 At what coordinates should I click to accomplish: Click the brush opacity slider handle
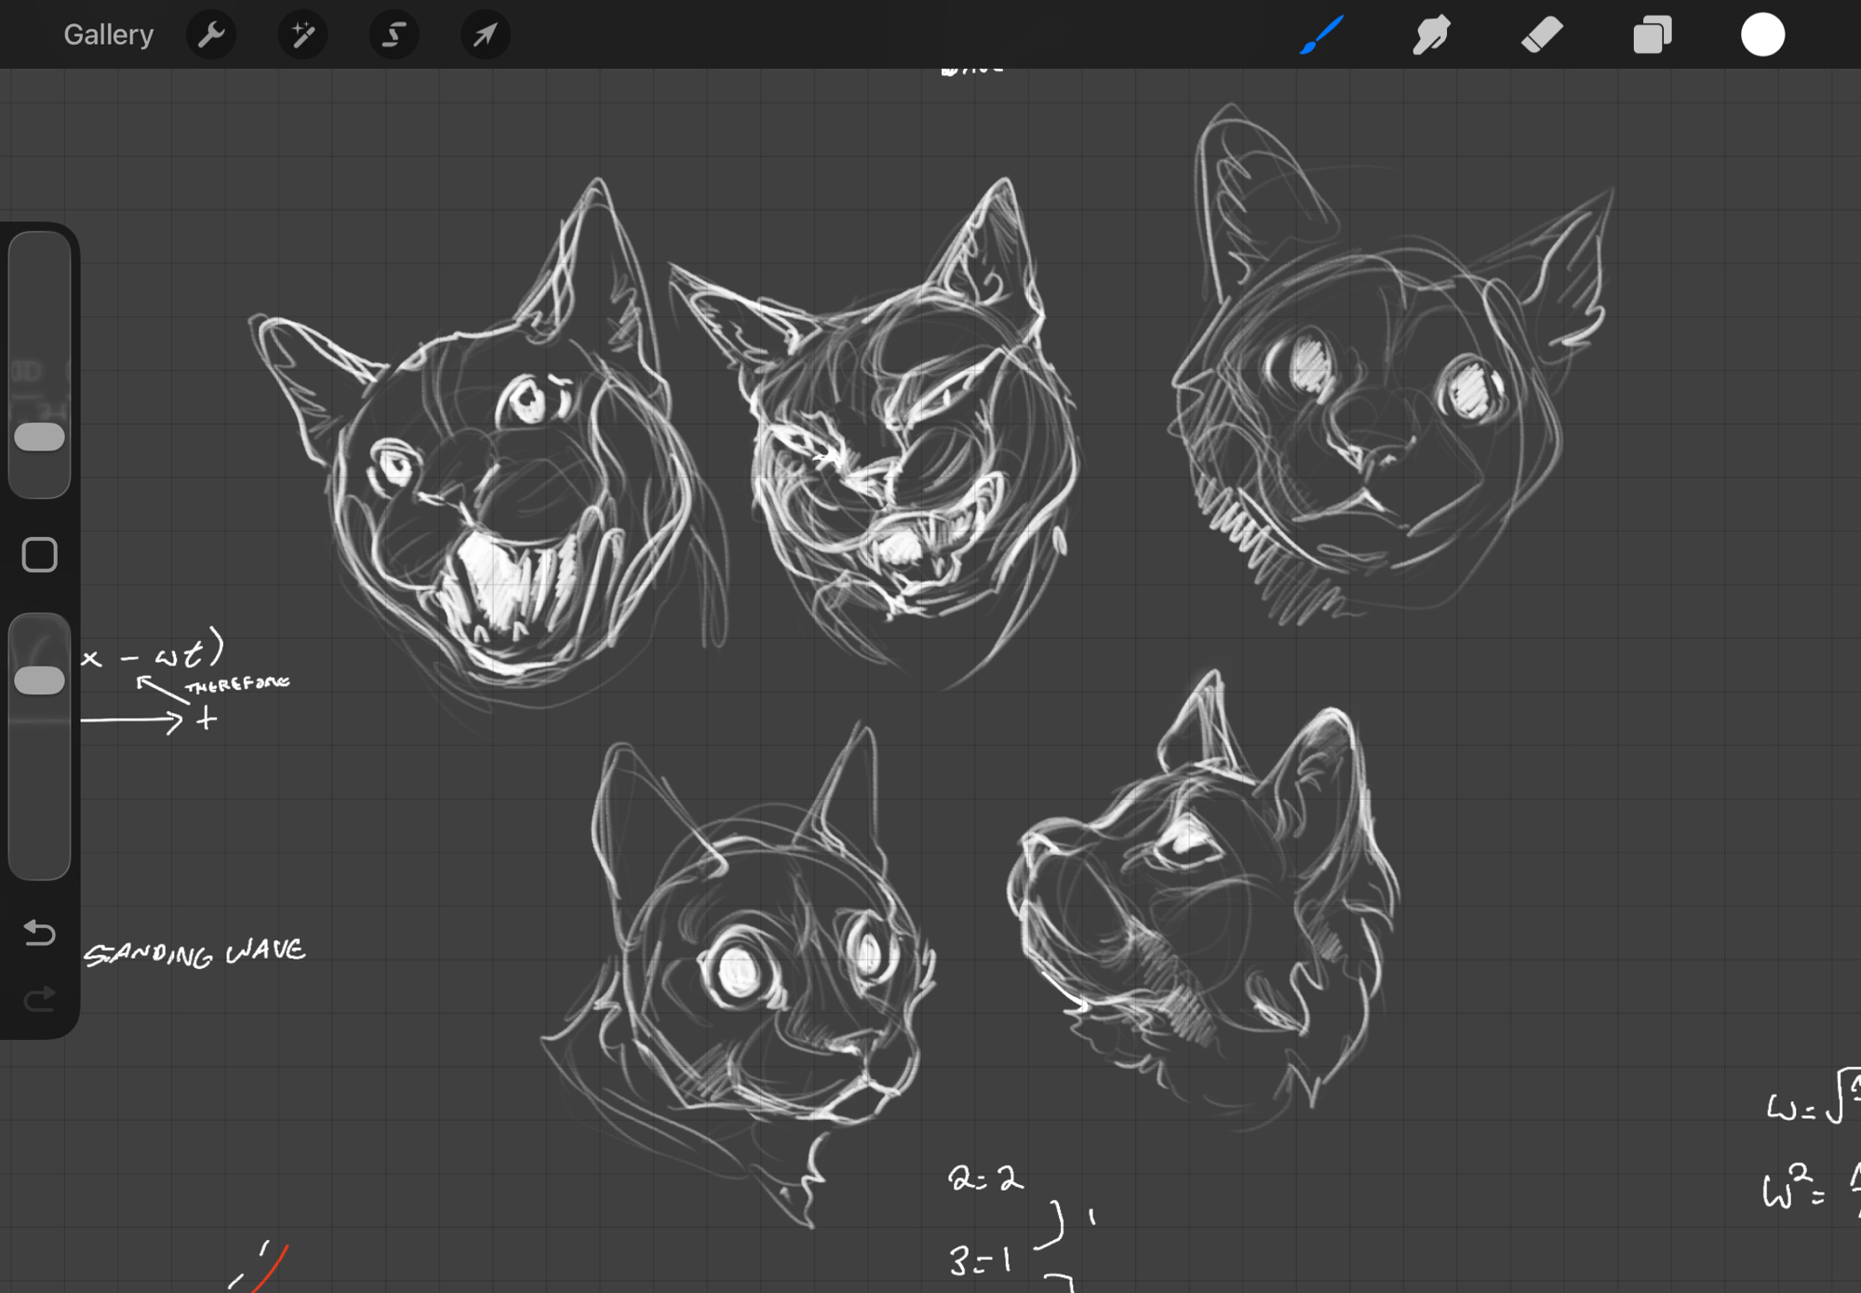[39, 680]
